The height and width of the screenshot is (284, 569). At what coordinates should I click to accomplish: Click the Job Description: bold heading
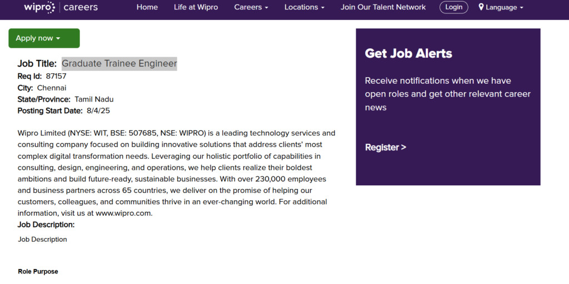tap(46, 225)
